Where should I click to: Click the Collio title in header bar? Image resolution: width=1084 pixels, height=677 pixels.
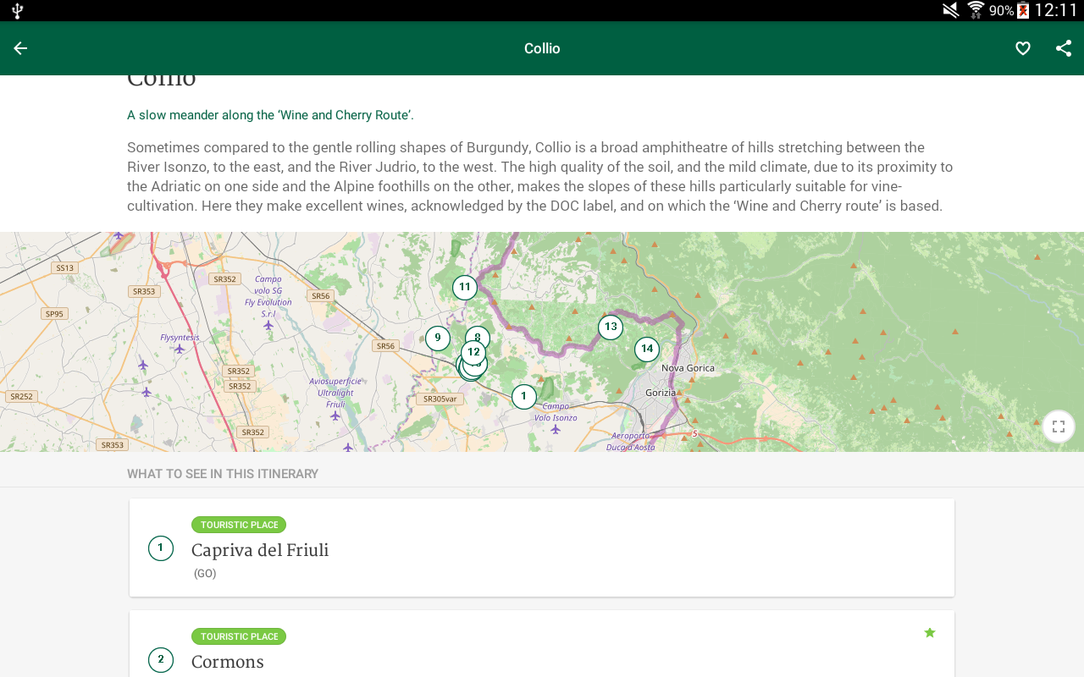click(x=542, y=48)
